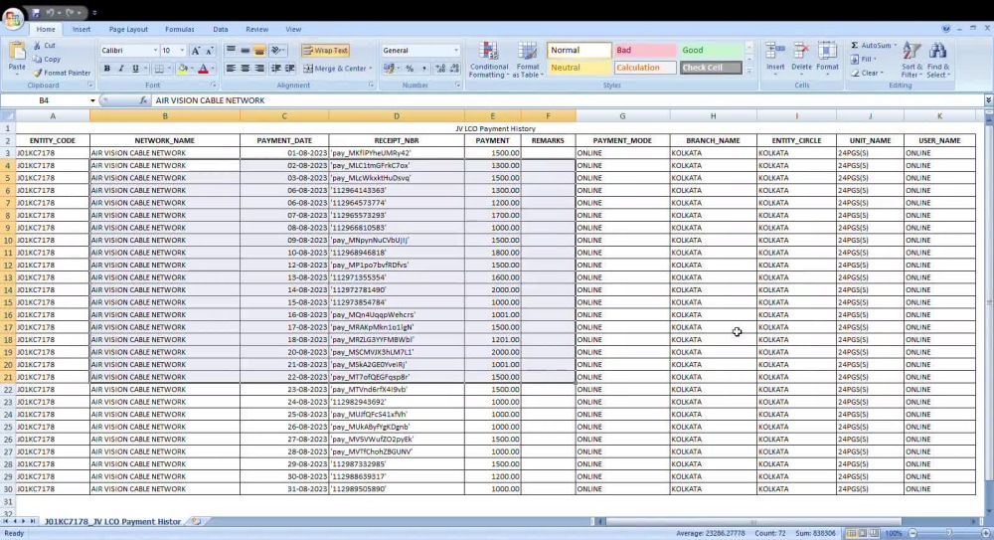Image resolution: width=994 pixels, height=540 pixels.
Task: Open Find & Select menu
Action: point(938,61)
